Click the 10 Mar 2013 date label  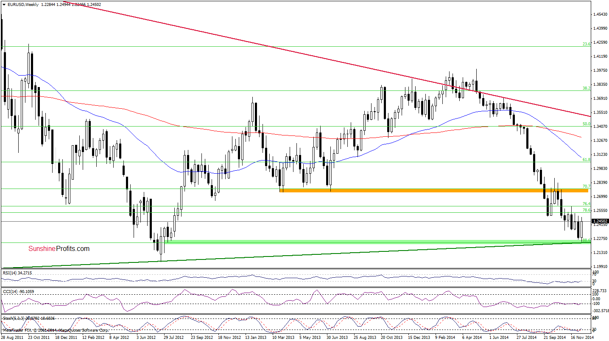[282, 338]
